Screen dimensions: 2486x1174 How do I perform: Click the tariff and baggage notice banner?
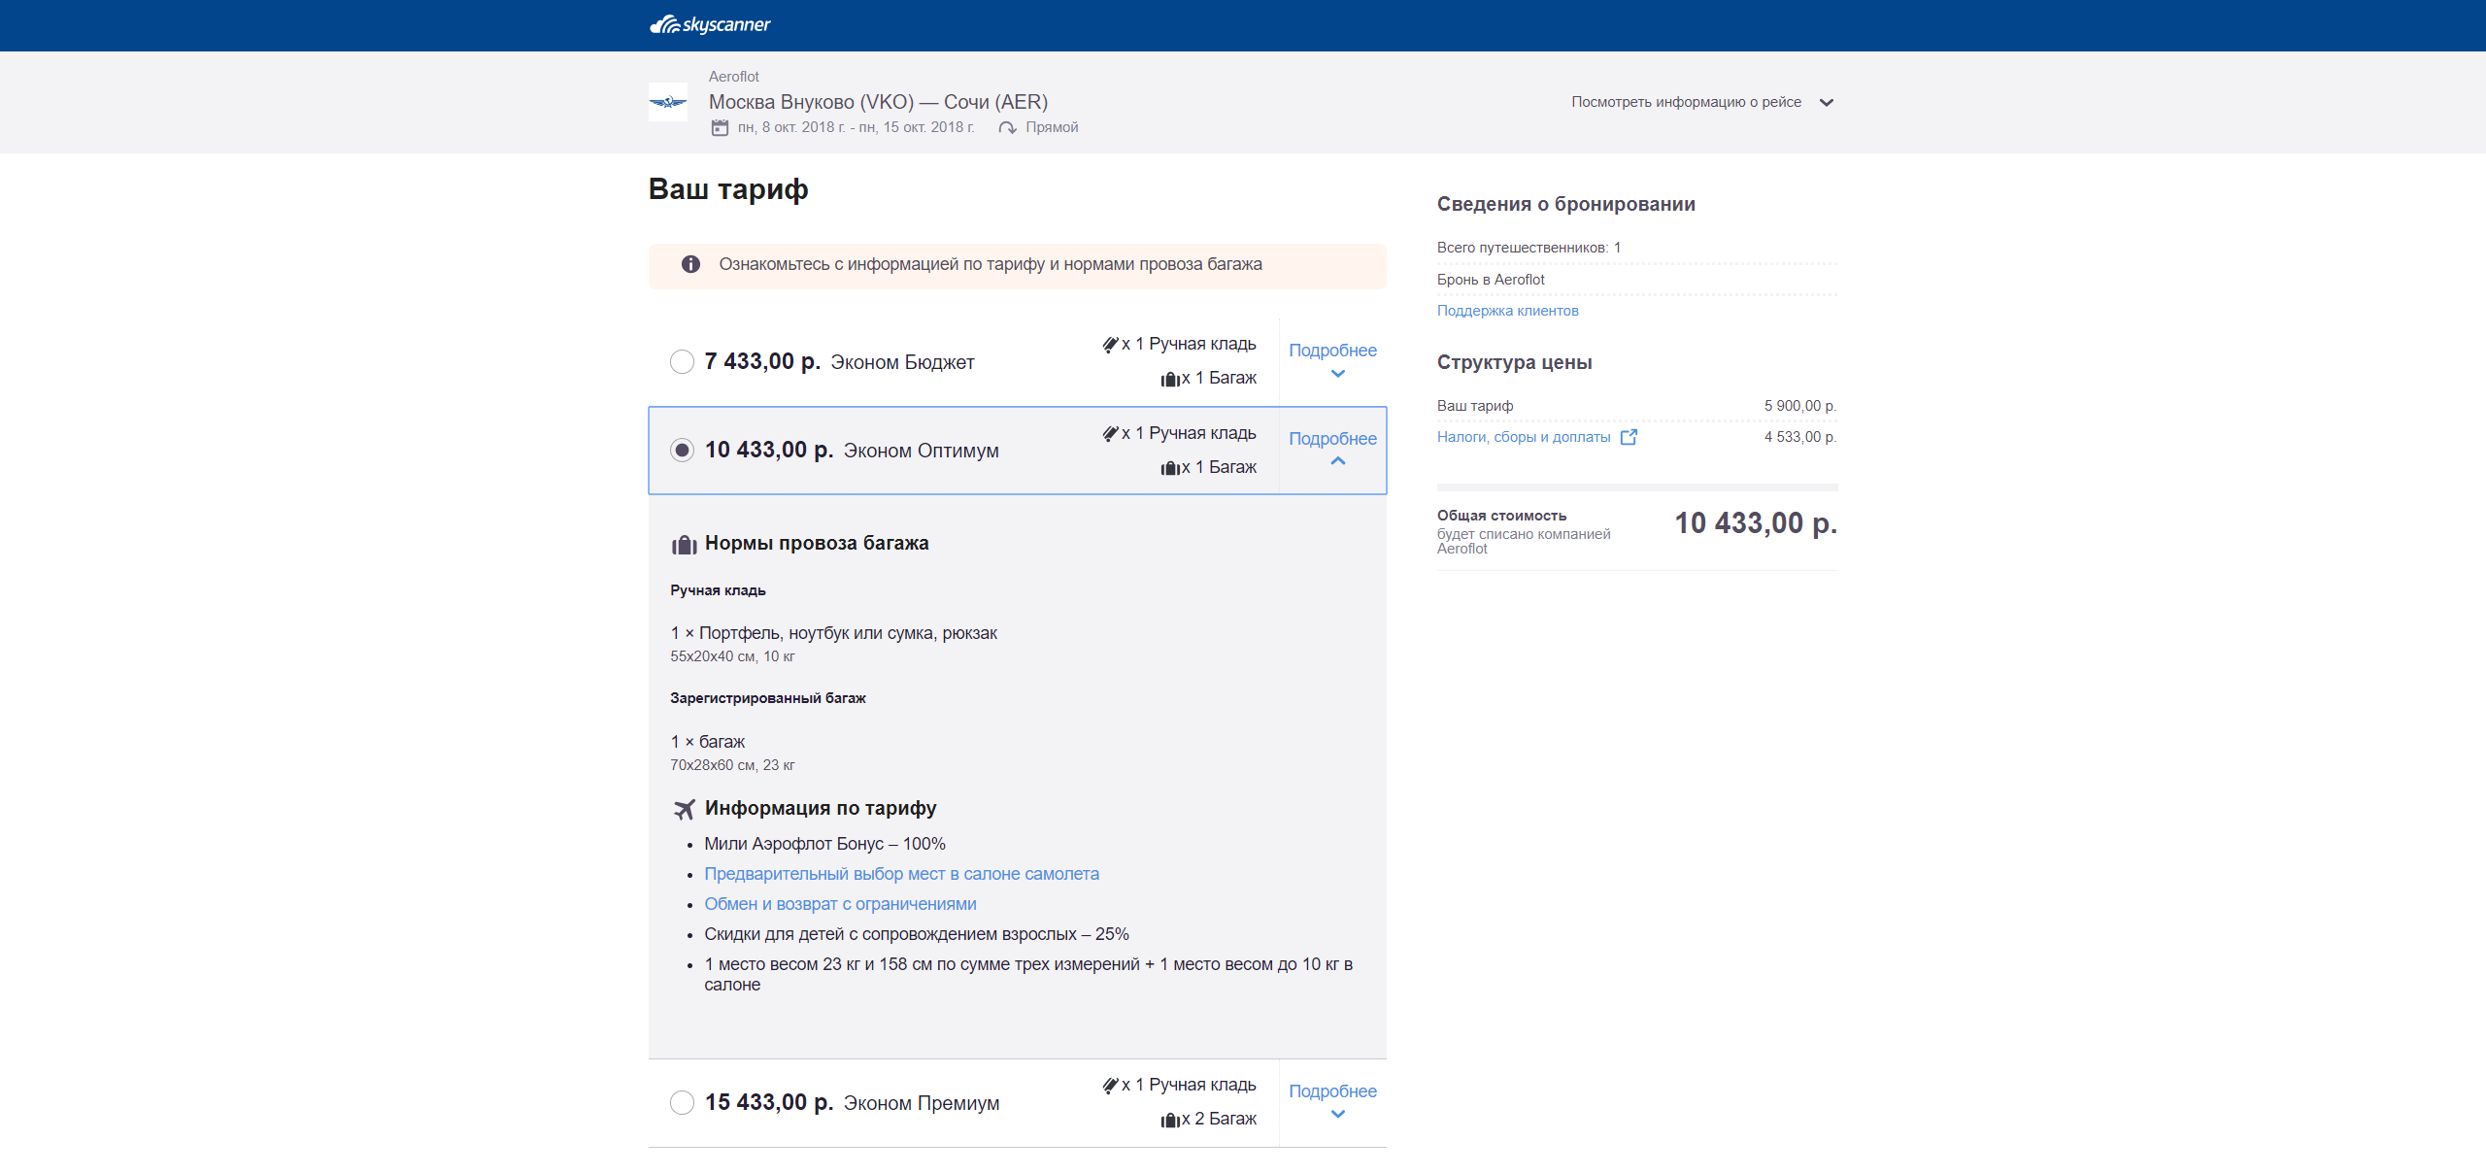tap(1017, 265)
